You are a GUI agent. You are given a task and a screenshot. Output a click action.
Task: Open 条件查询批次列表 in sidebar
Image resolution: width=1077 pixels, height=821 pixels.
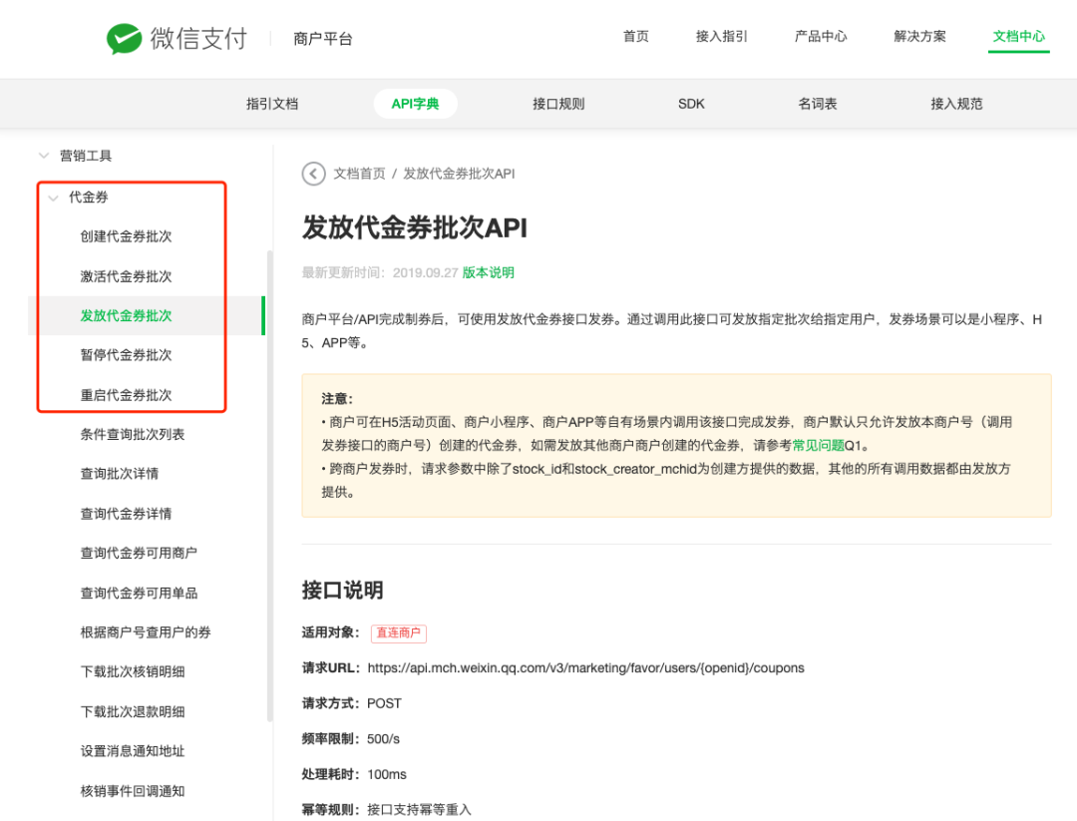pos(133,434)
